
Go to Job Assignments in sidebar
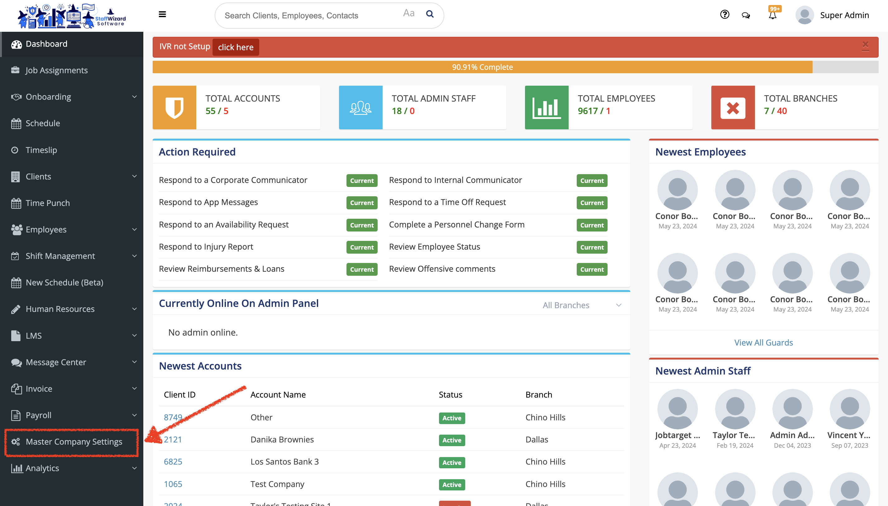[x=56, y=70]
